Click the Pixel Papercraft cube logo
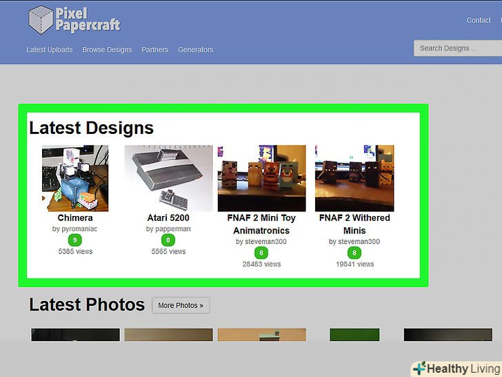This screenshot has width=502, height=377. click(x=41, y=19)
